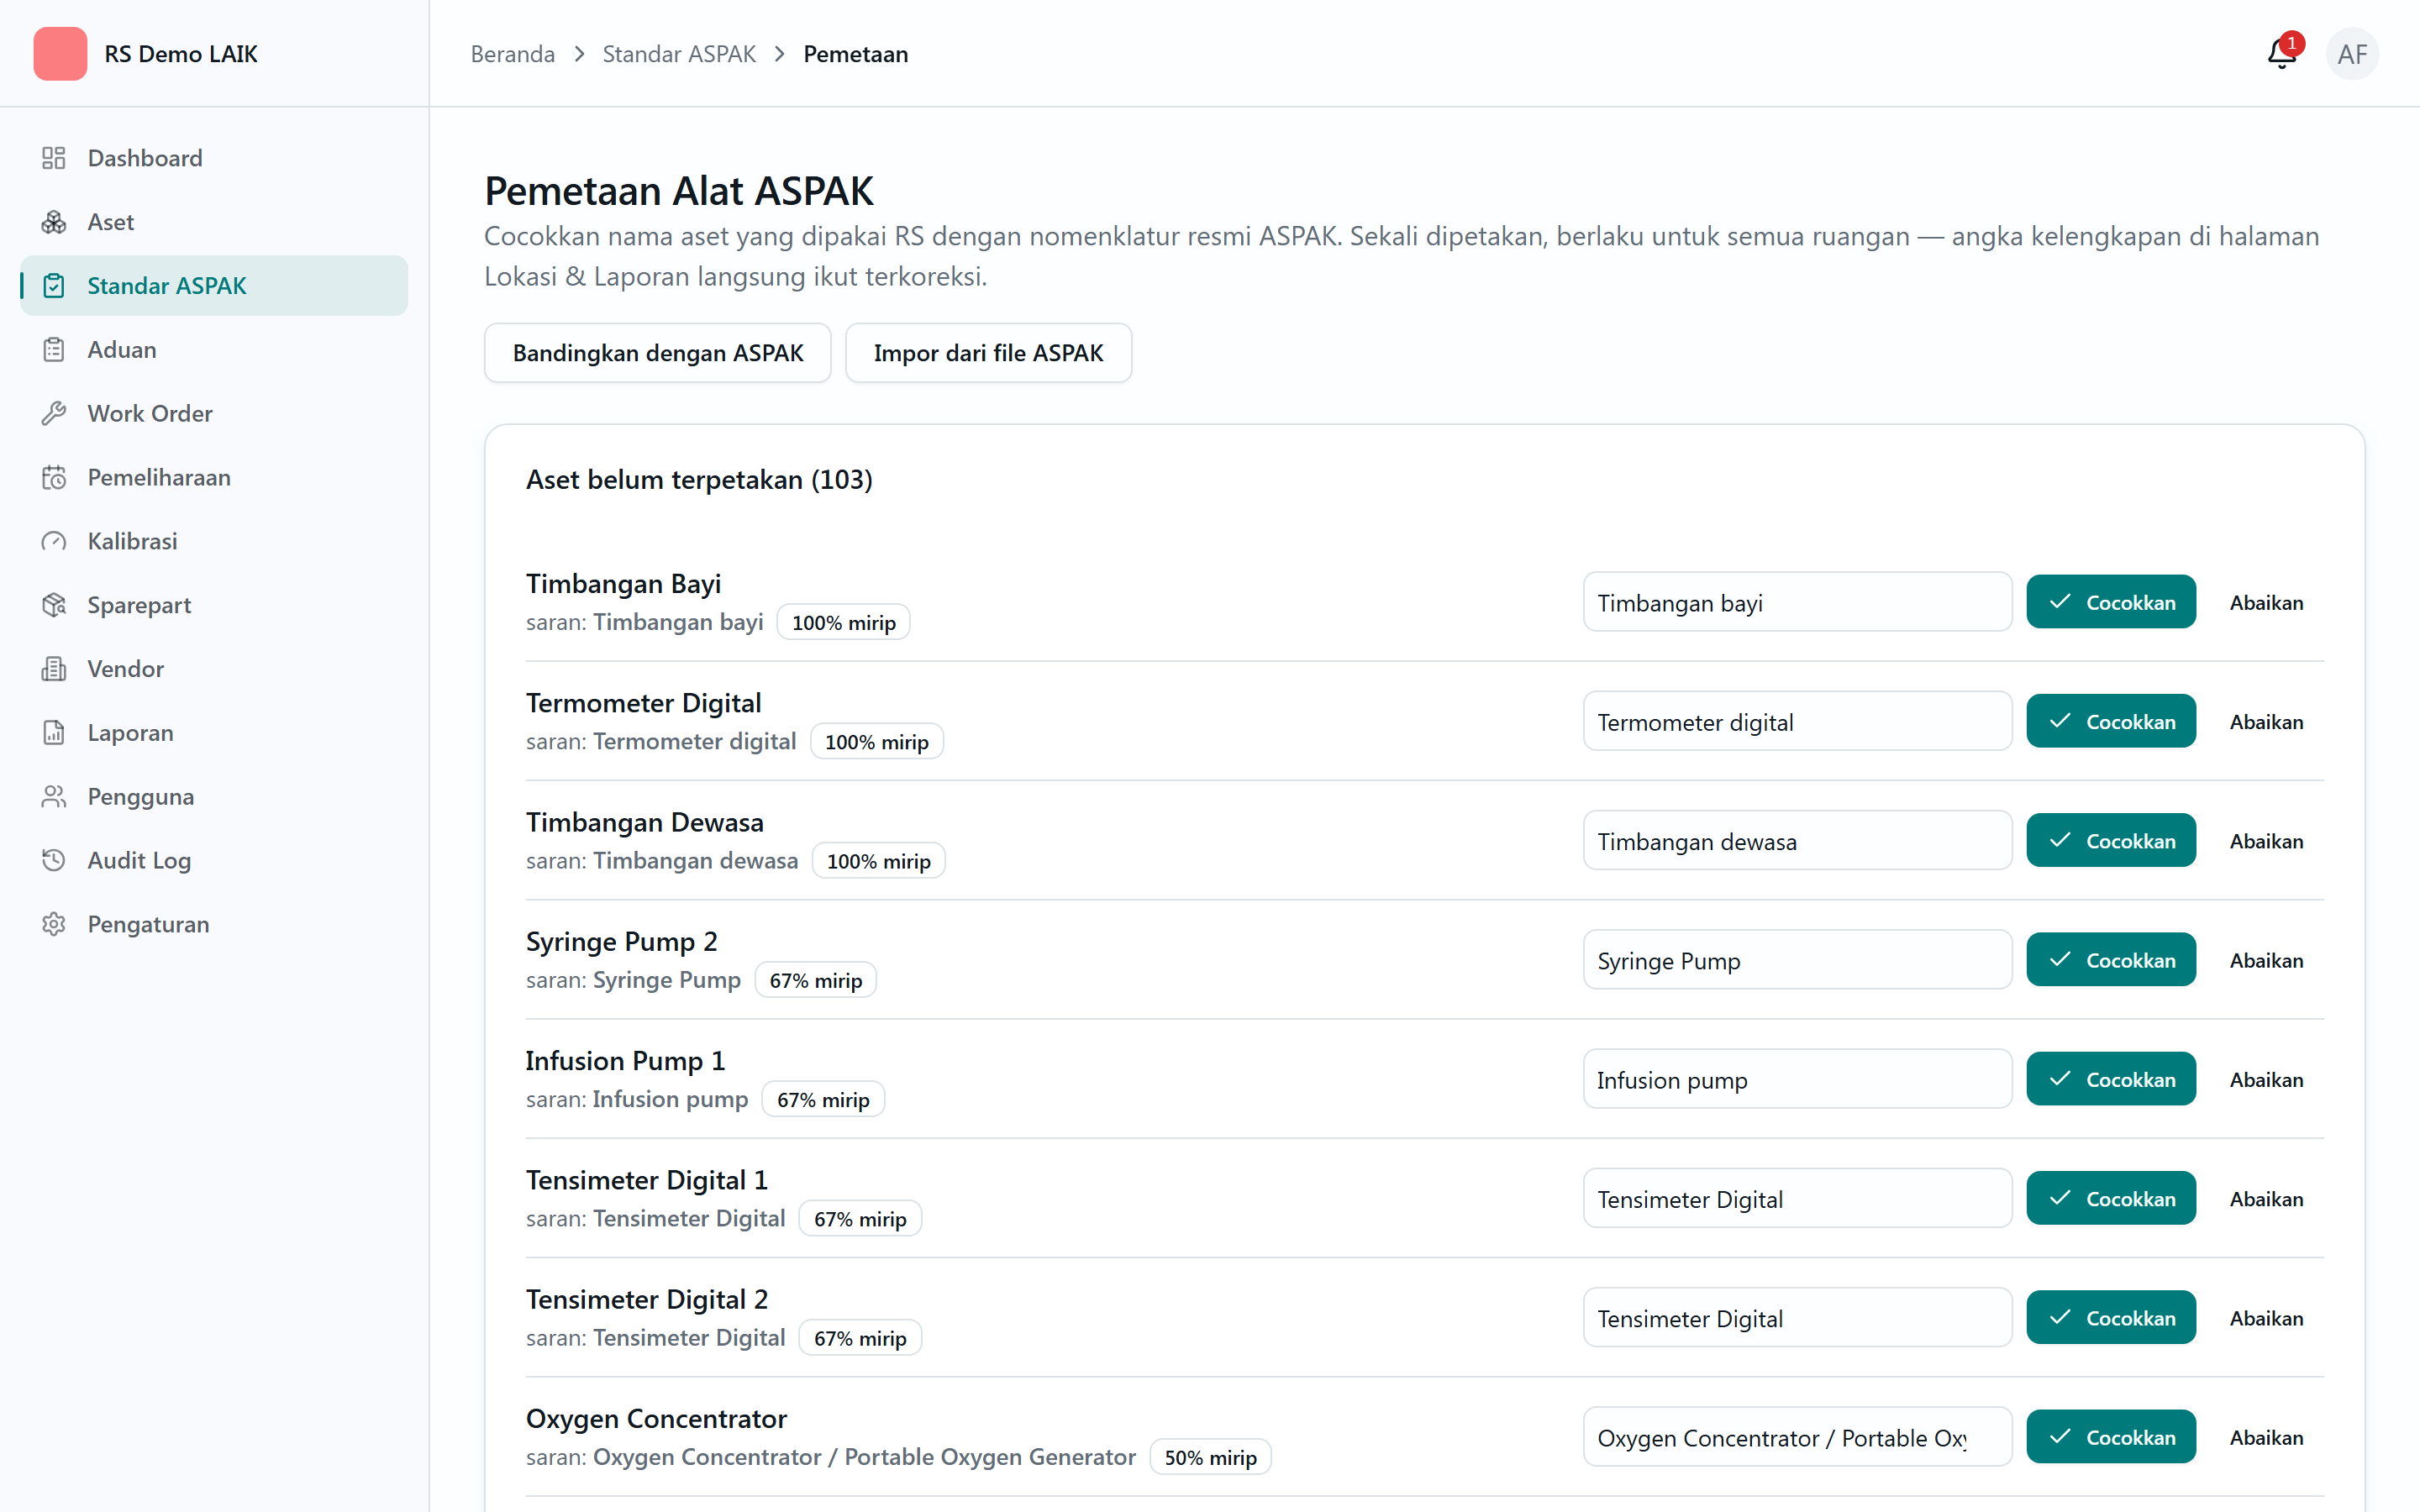Open Pengaturan menu item
2420x1512 pixels.
pos(214,925)
